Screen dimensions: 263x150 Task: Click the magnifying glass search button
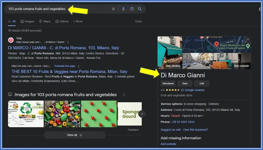[x=140, y=9]
